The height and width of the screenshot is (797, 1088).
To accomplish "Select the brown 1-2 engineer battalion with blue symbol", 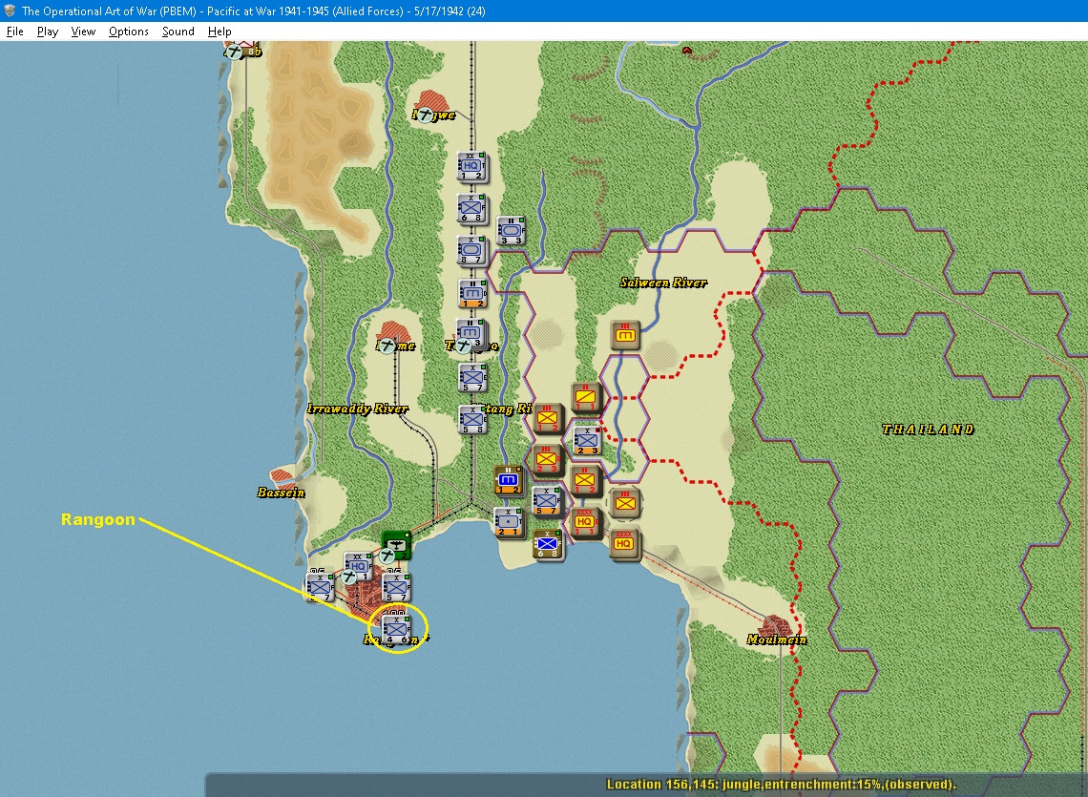I will (508, 481).
